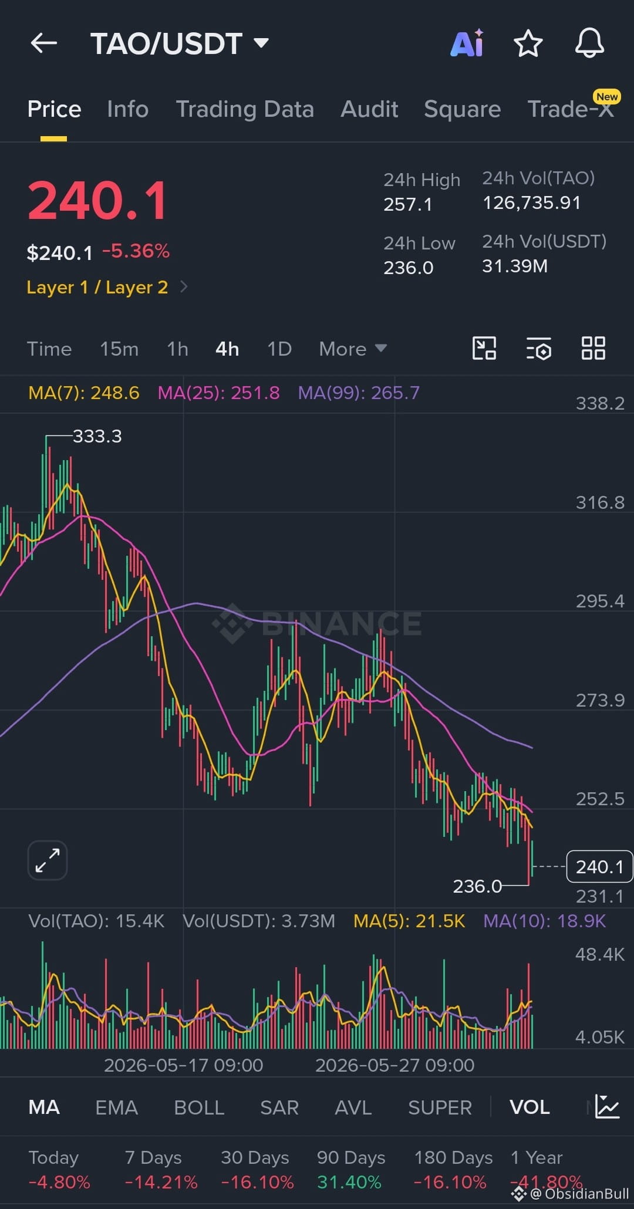Open the Trading Data tab

tap(245, 109)
